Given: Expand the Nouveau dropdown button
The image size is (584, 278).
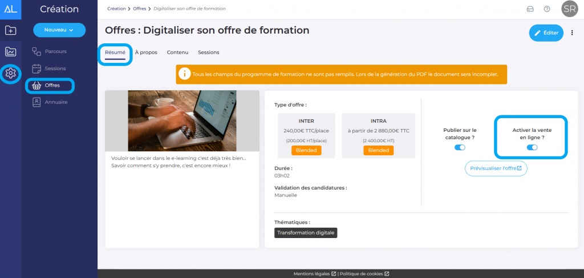Looking at the screenshot, I should (59, 30).
